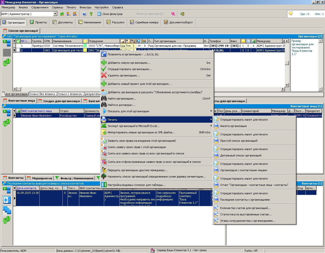This screenshot has height=253, width=325.
Task: Click the green flag color cell in row 1
Action: [85, 46]
